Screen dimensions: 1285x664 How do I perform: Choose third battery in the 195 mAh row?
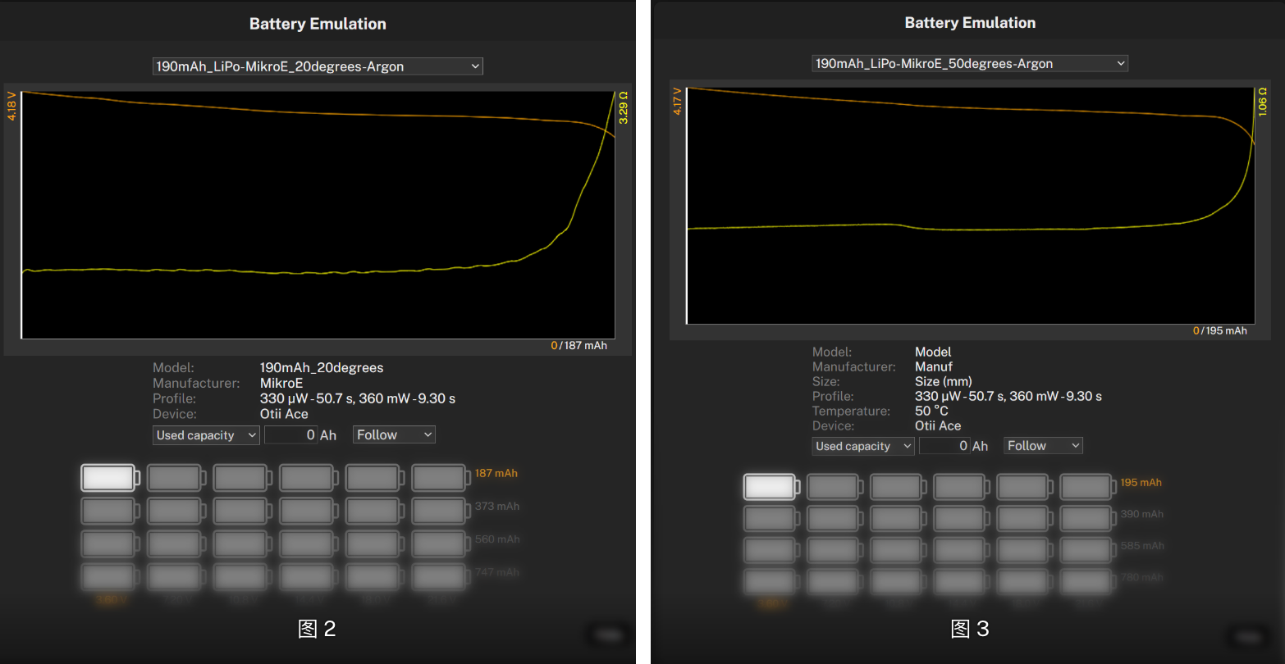point(899,487)
